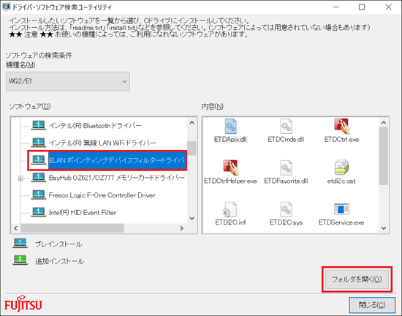Select the ETDCtrlHelper.exe application icon

(x=230, y=168)
